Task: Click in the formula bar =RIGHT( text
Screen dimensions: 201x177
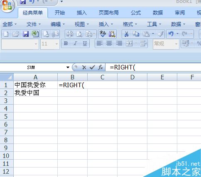Action: [x=123, y=67]
